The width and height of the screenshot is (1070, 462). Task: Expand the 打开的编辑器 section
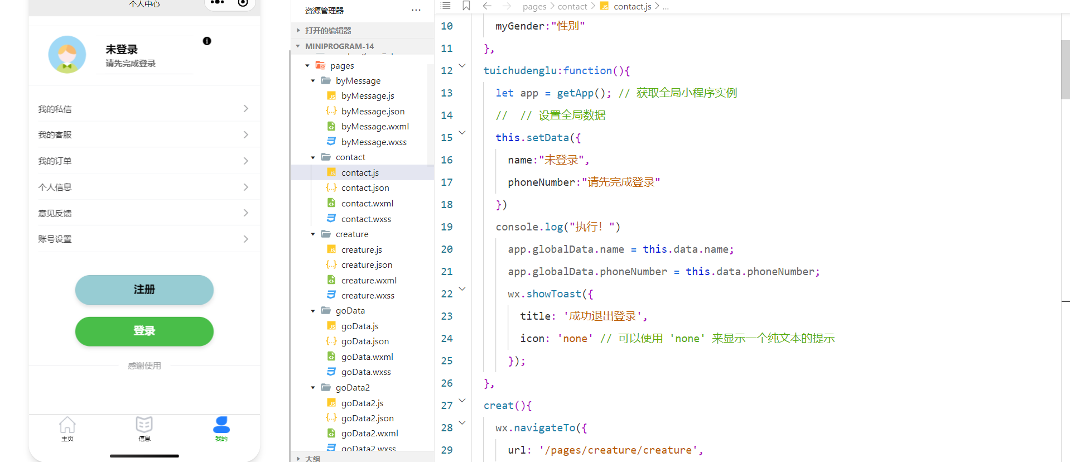coord(363,31)
